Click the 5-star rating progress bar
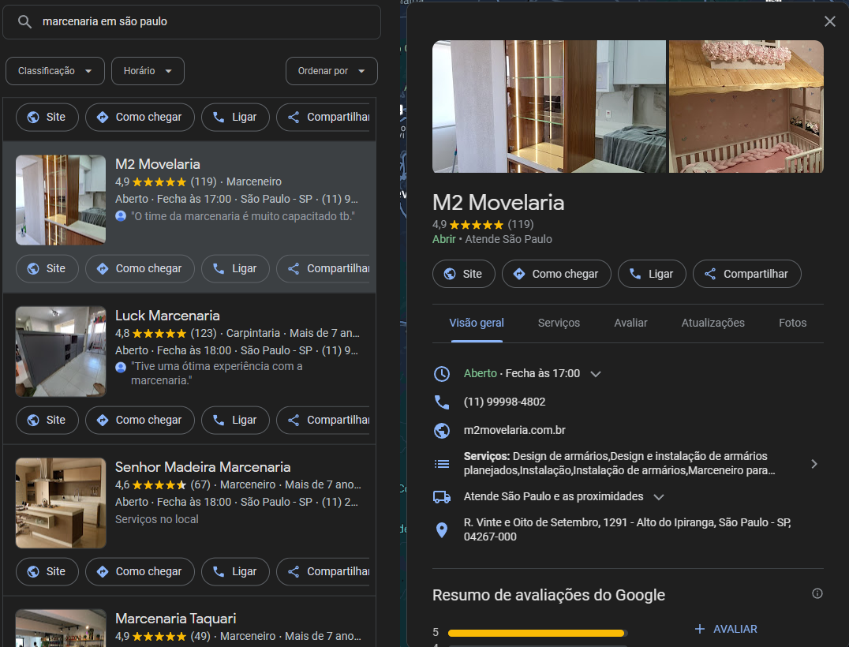Viewport: 849px width, 647px height. coord(535,632)
